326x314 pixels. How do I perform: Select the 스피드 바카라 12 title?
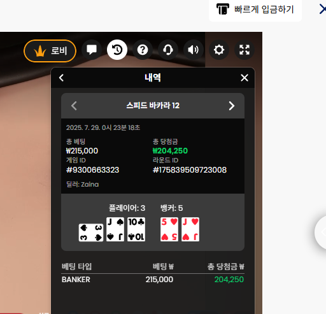click(153, 106)
